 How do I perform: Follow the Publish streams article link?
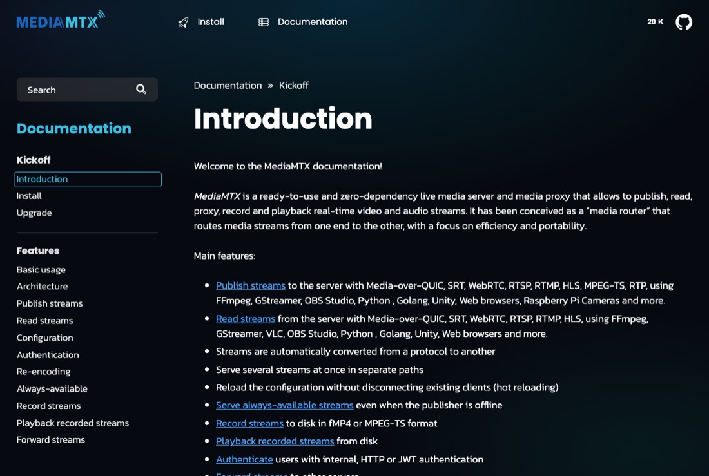251,286
